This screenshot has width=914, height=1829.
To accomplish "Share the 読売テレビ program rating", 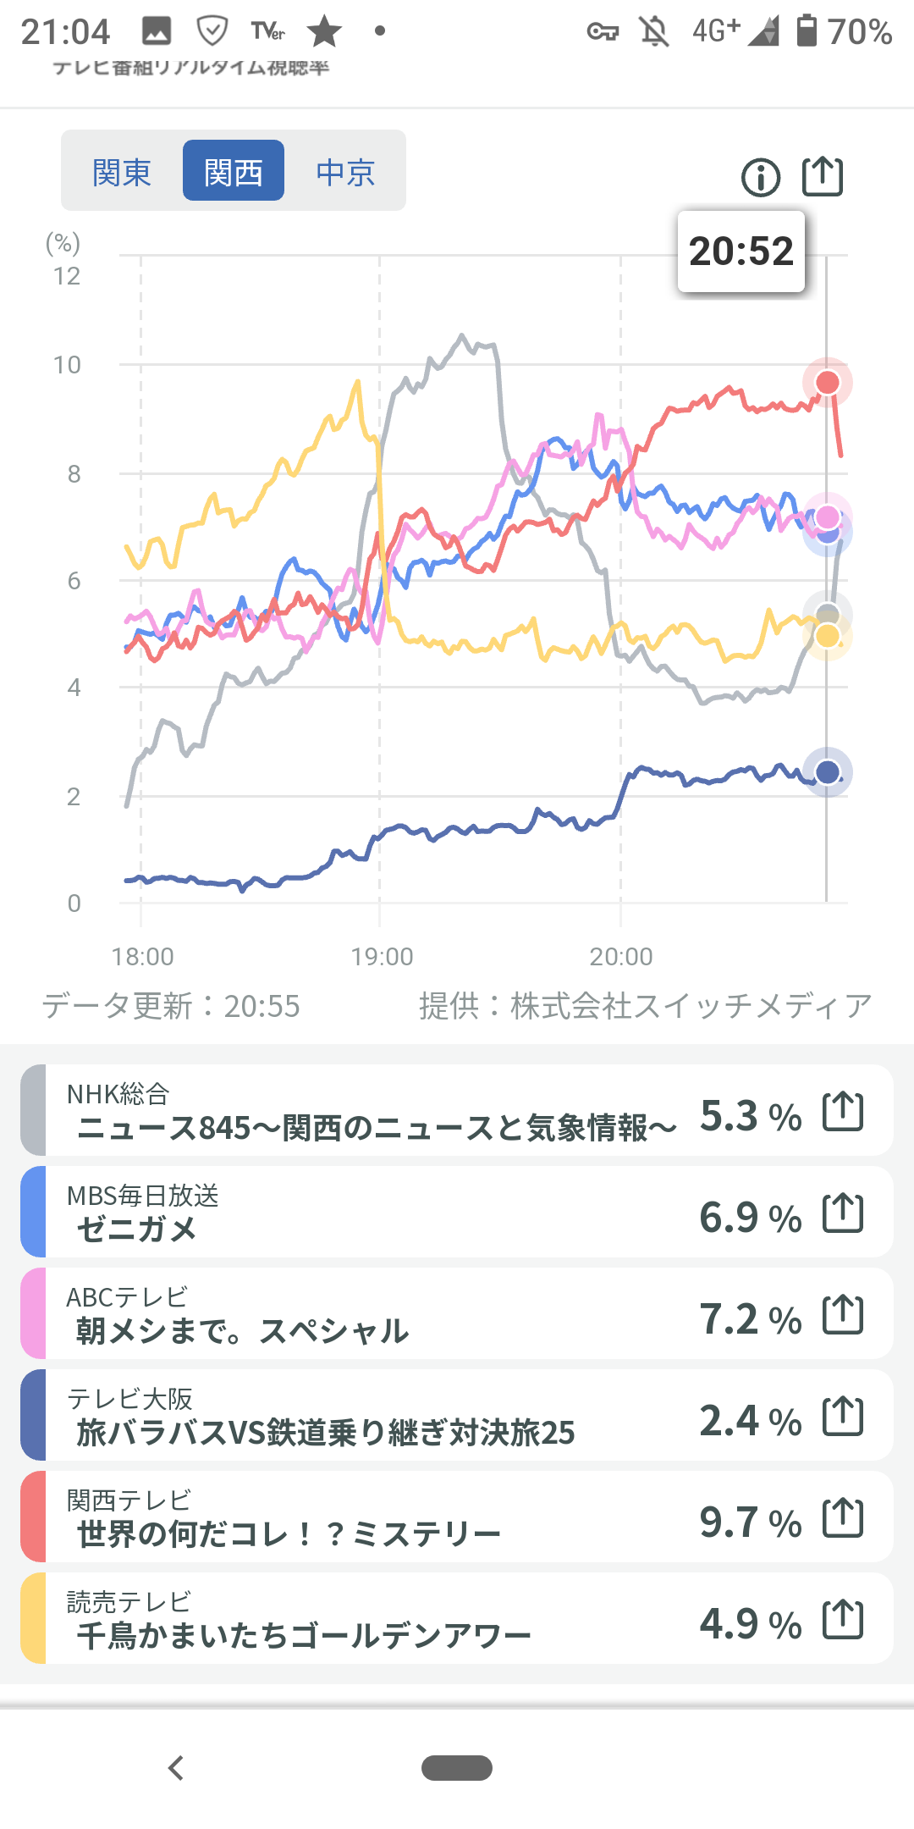I will pyautogui.click(x=843, y=1619).
